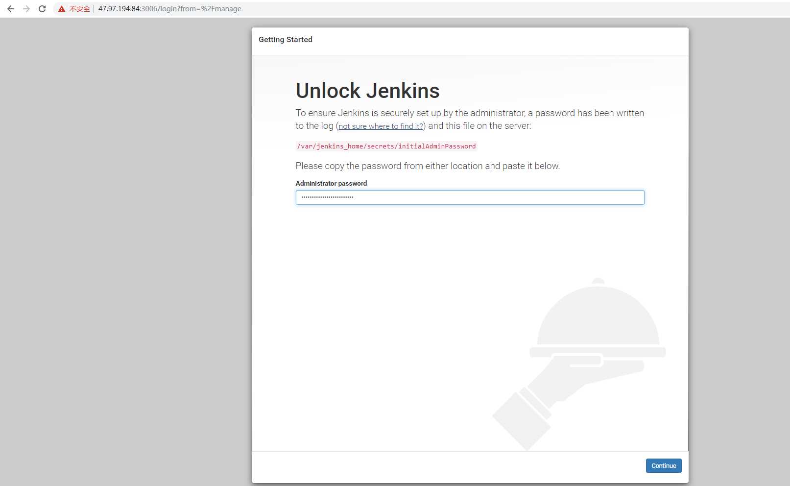Click the Getting Started title
Viewport: 790px width, 486px height.
286,40
